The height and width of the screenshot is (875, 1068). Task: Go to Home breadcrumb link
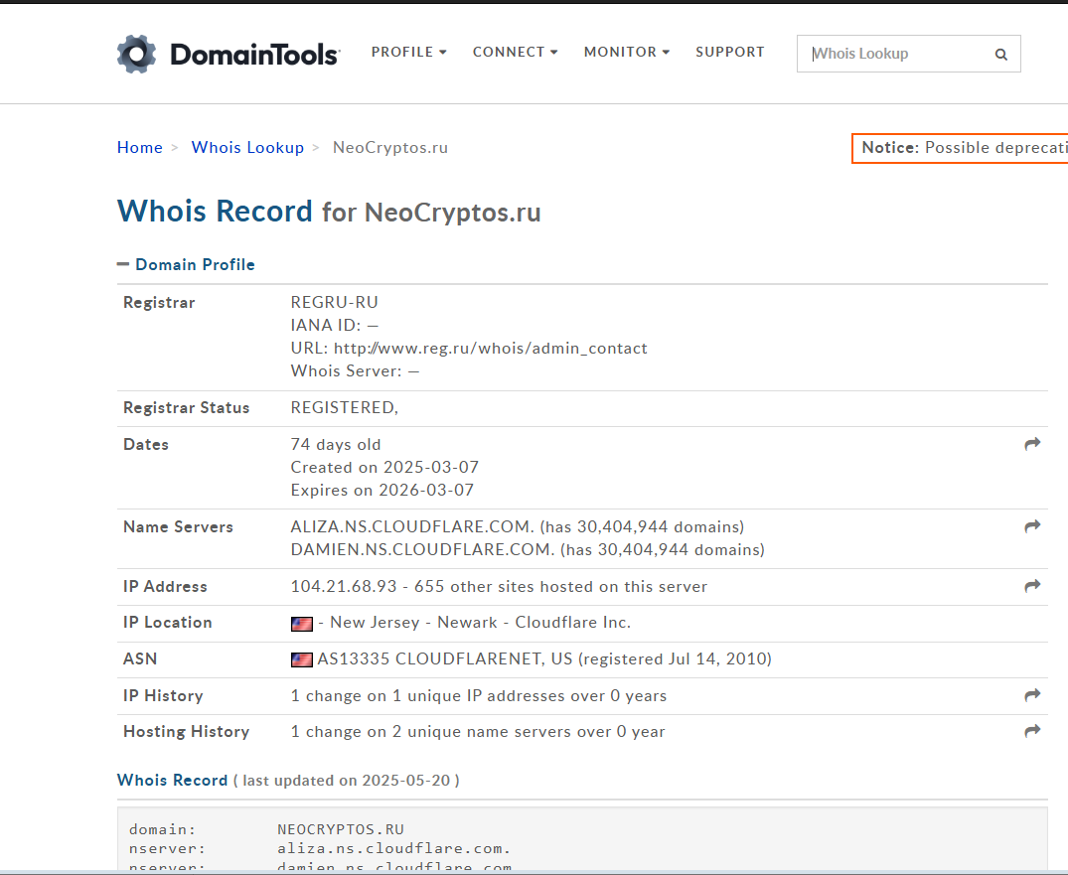coord(140,148)
